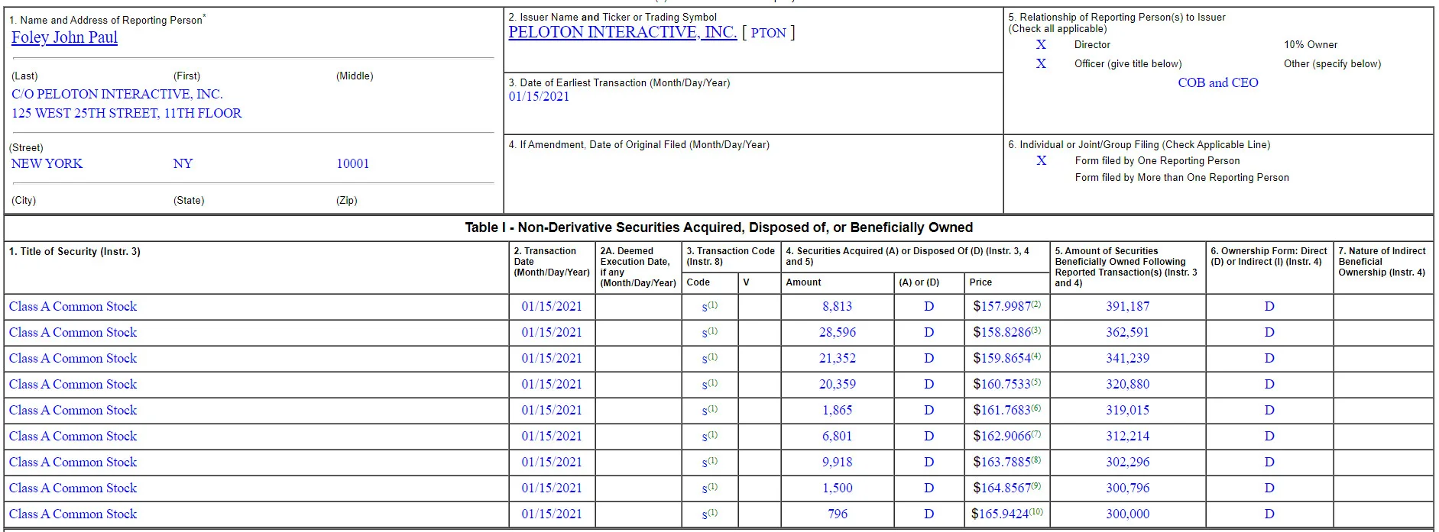Screen dimensions: 1439x532
Task: Click the amount 21,352
Action: coord(837,358)
